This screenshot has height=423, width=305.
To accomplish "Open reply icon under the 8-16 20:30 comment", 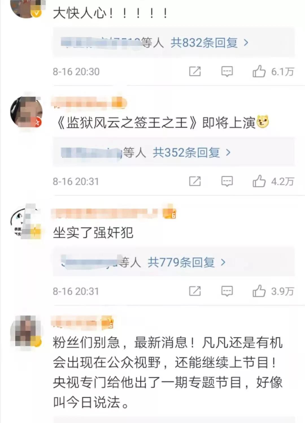I will pos(227,71).
